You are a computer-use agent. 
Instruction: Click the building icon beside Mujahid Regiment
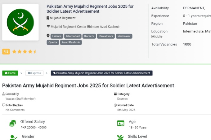pos(48,18)
